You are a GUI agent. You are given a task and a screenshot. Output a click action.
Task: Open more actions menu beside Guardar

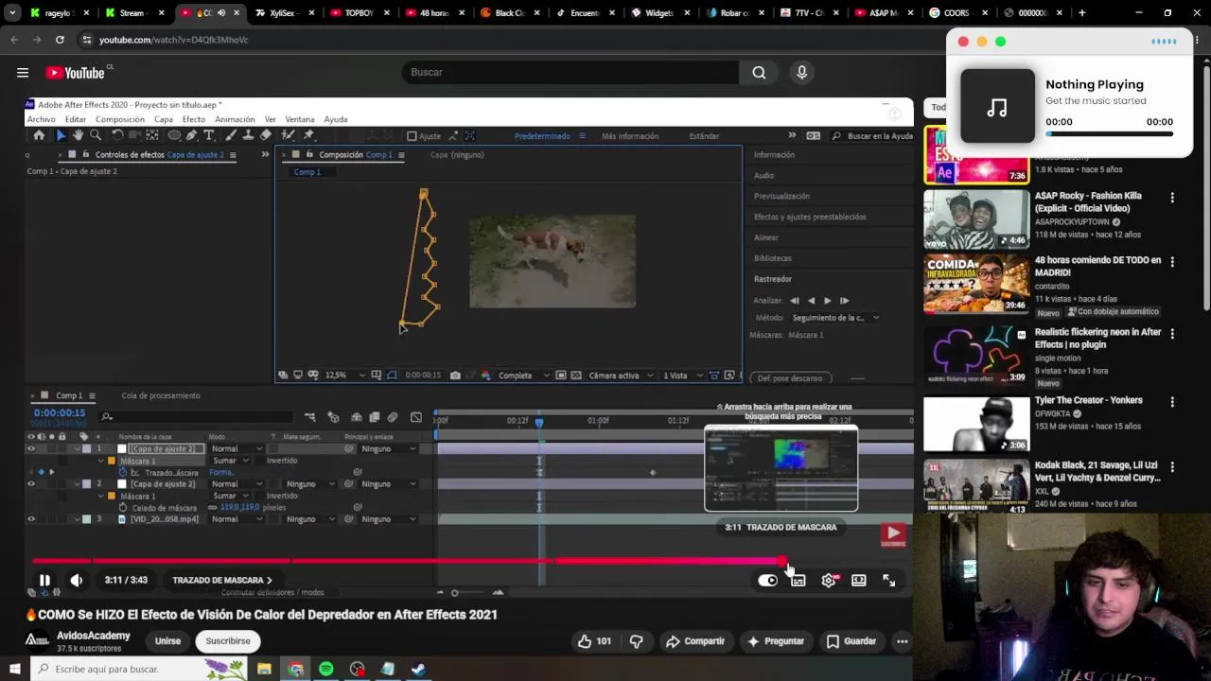(x=902, y=641)
